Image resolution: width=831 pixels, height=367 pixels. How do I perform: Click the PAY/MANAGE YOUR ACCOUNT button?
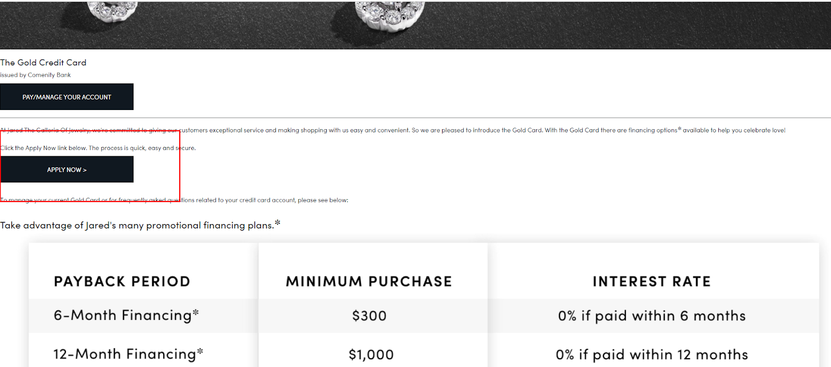point(66,97)
